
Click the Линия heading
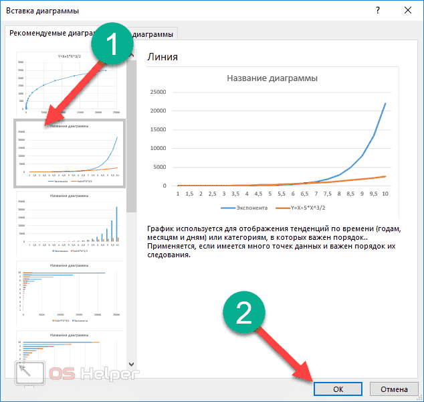pos(163,57)
